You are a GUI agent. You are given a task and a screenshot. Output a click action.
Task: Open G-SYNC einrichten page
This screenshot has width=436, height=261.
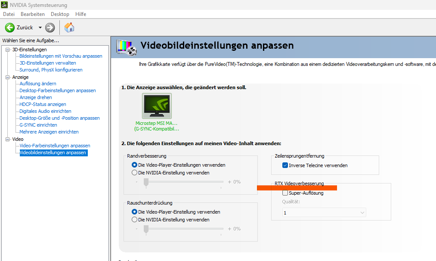coord(38,125)
